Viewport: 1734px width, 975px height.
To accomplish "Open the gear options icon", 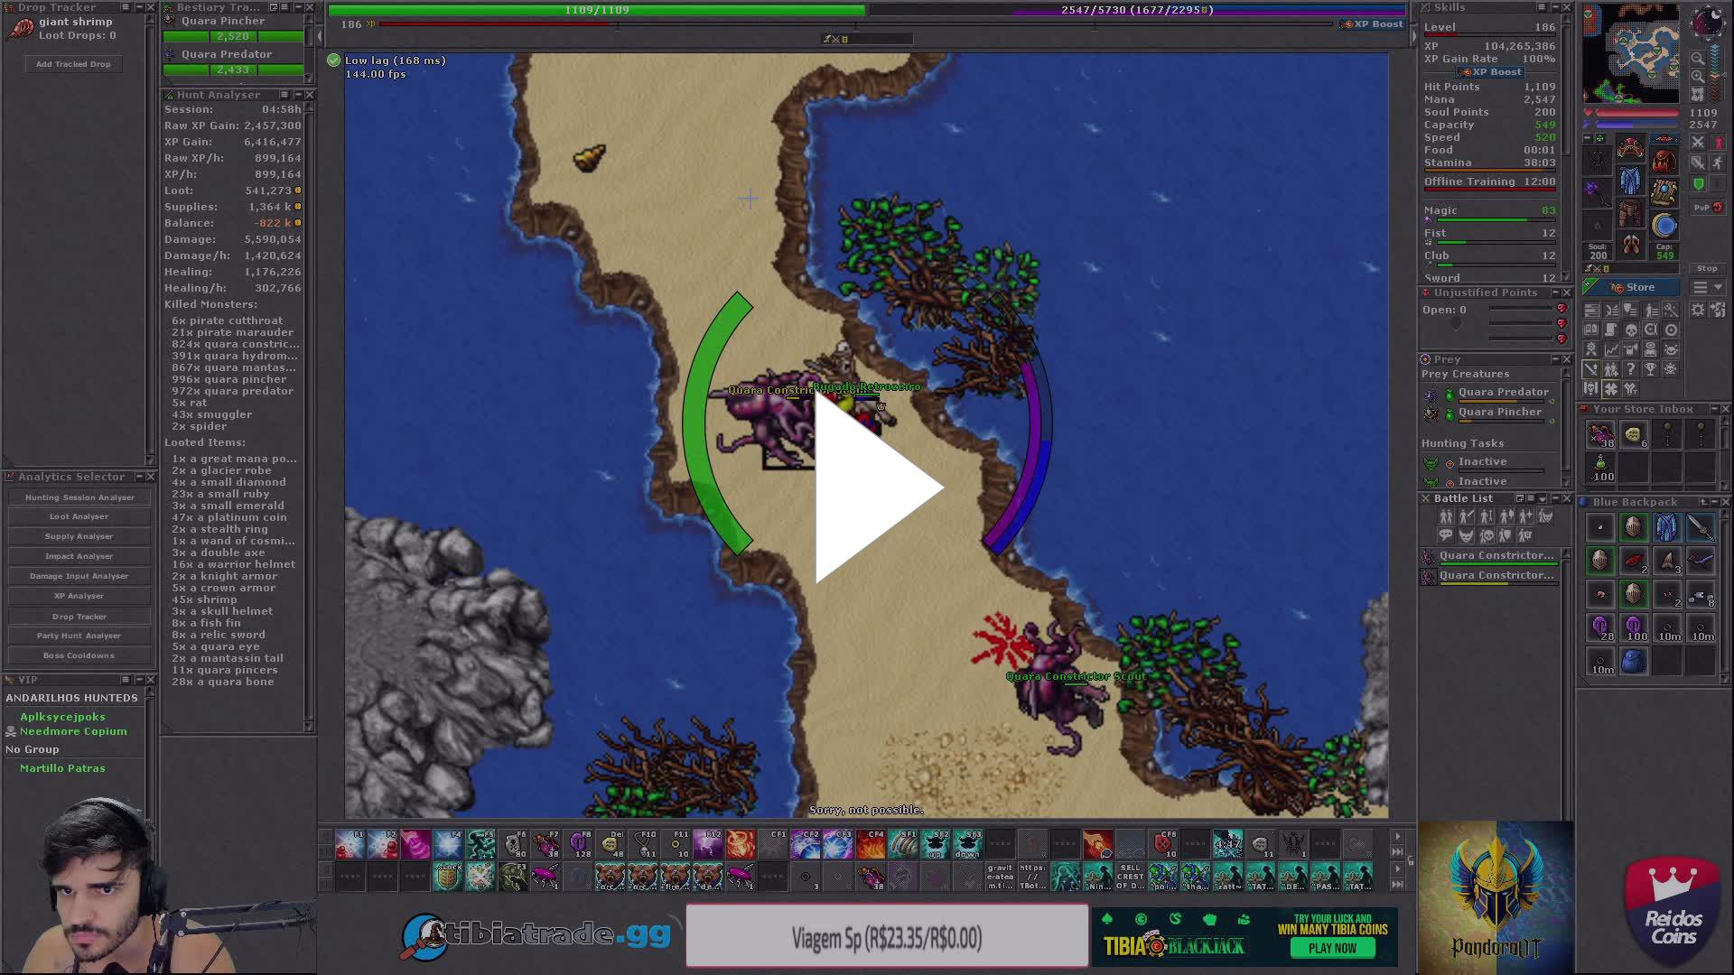I will pos(1698,311).
